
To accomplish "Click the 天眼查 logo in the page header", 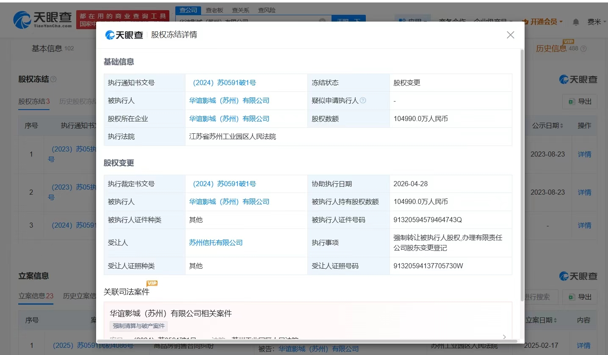I will pos(41,20).
